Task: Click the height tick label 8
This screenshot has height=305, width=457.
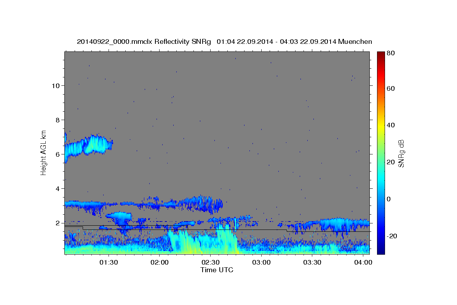Action: 58,120
